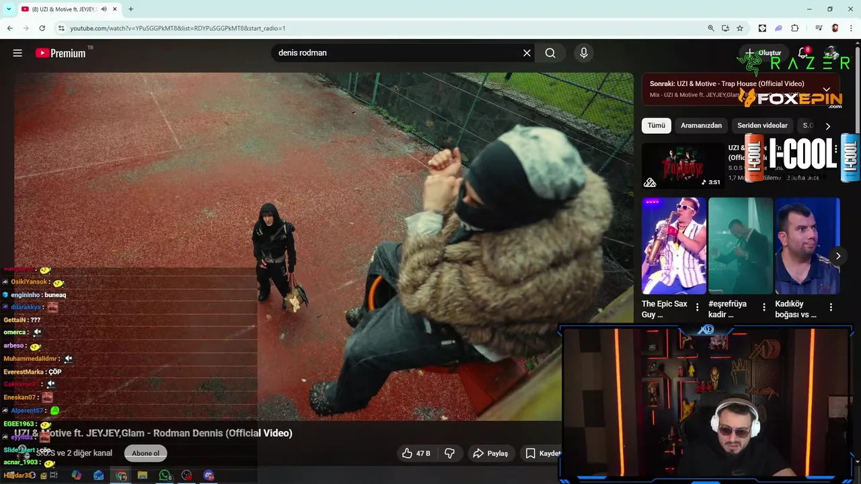The width and height of the screenshot is (861, 484).
Task: Open Trap House video thumbnail 3:51
Action: [682, 165]
